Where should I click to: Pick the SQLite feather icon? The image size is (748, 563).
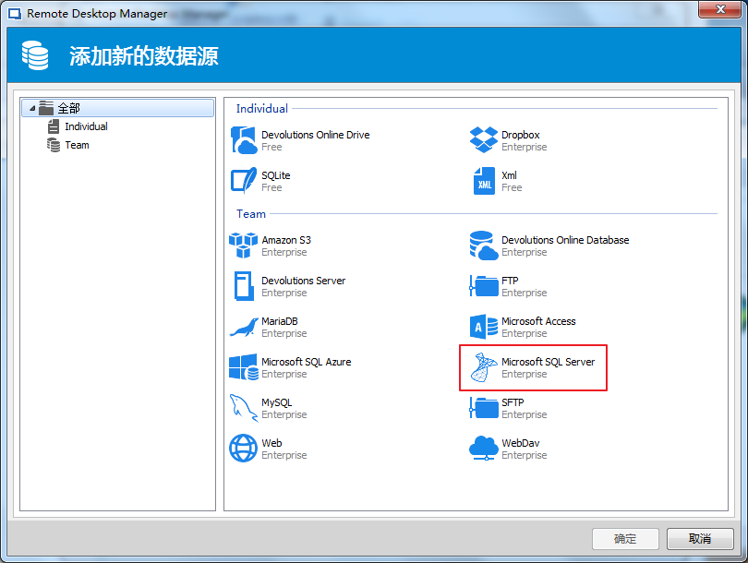(x=244, y=181)
